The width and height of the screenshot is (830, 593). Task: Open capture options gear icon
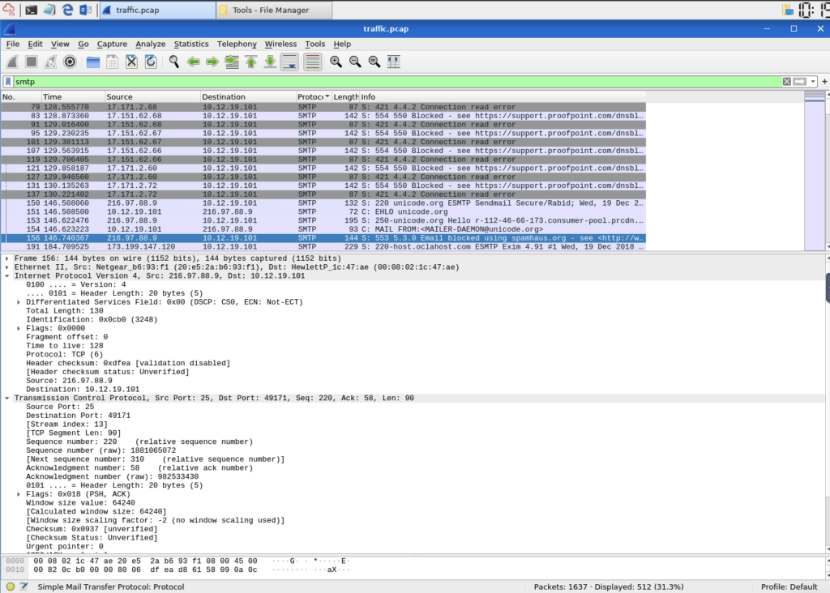(x=70, y=62)
